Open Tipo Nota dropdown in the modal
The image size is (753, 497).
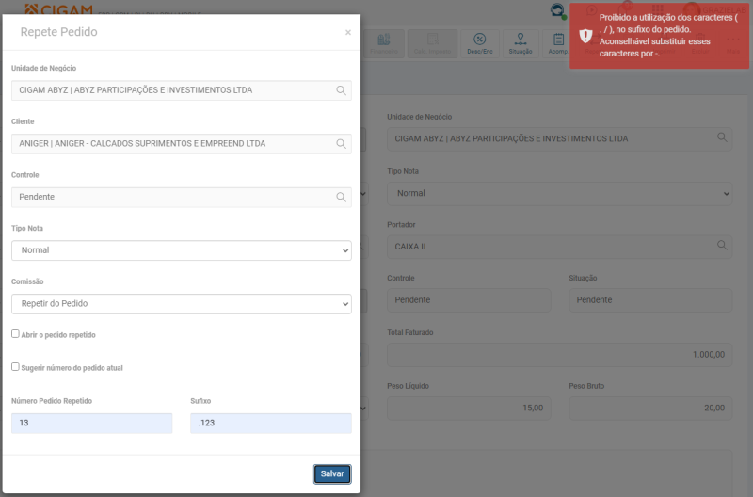(182, 250)
